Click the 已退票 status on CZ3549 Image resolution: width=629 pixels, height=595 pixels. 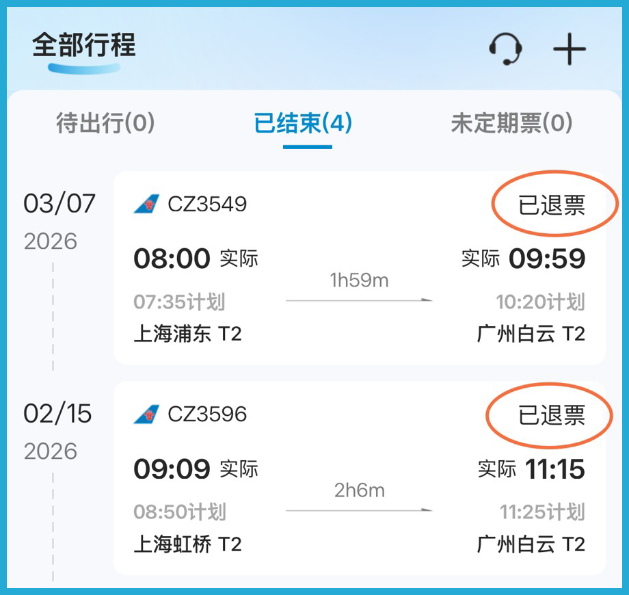552,205
